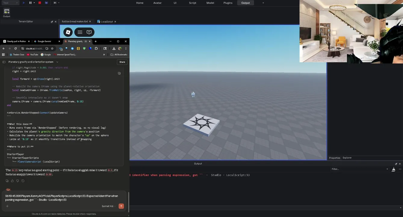Close the Terrain Editor panel
The width and height of the screenshot is (403, 217).
[x=55, y=22]
